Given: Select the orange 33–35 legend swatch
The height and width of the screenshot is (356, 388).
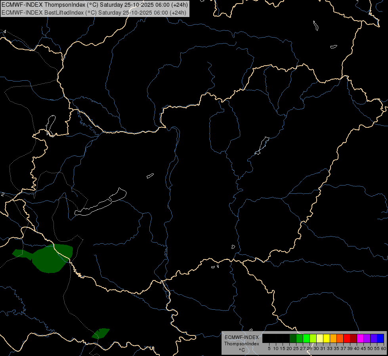Looking at the screenshot, I should pyautogui.click(x=333, y=338).
